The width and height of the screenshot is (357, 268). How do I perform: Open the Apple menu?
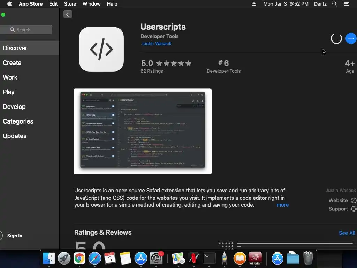pyautogui.click(x=9, y=4)
